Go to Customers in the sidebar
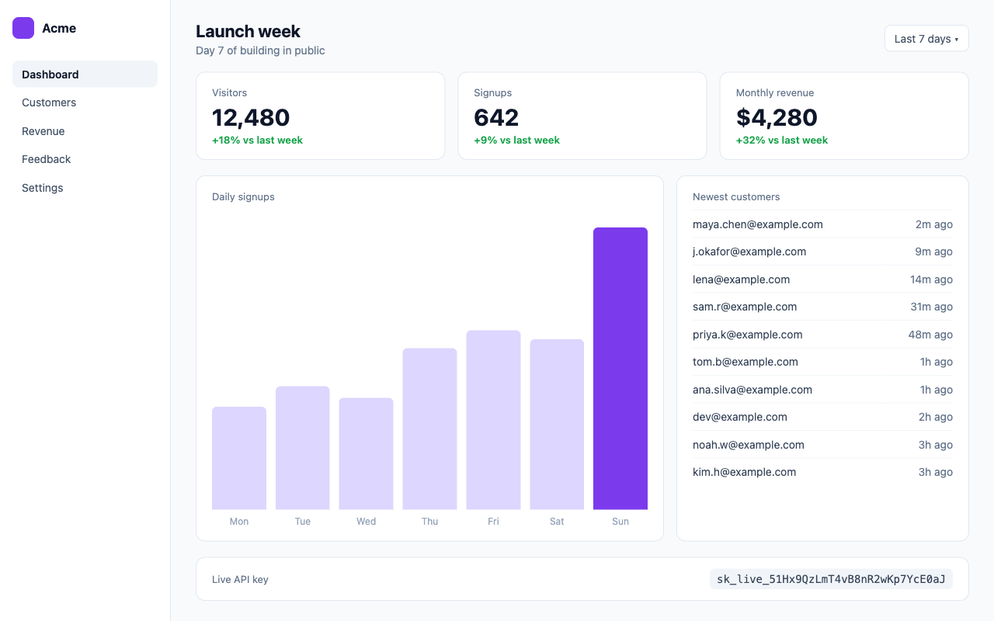994x621 pixels. pyautogui.click(x=85, y=102)
